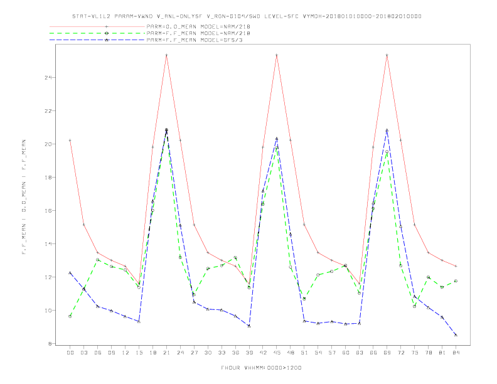Screen dimensions: 497x384
Task: Click x-axis tick label 18
Action: point(152,353)
